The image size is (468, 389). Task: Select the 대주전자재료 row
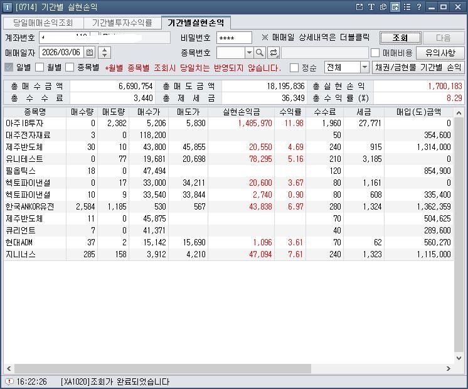(228, 135)
